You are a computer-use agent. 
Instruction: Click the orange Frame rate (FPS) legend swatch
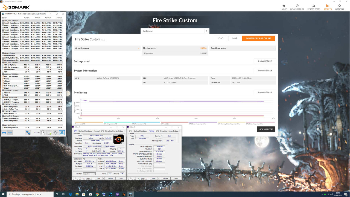click(x=89, y=122)
